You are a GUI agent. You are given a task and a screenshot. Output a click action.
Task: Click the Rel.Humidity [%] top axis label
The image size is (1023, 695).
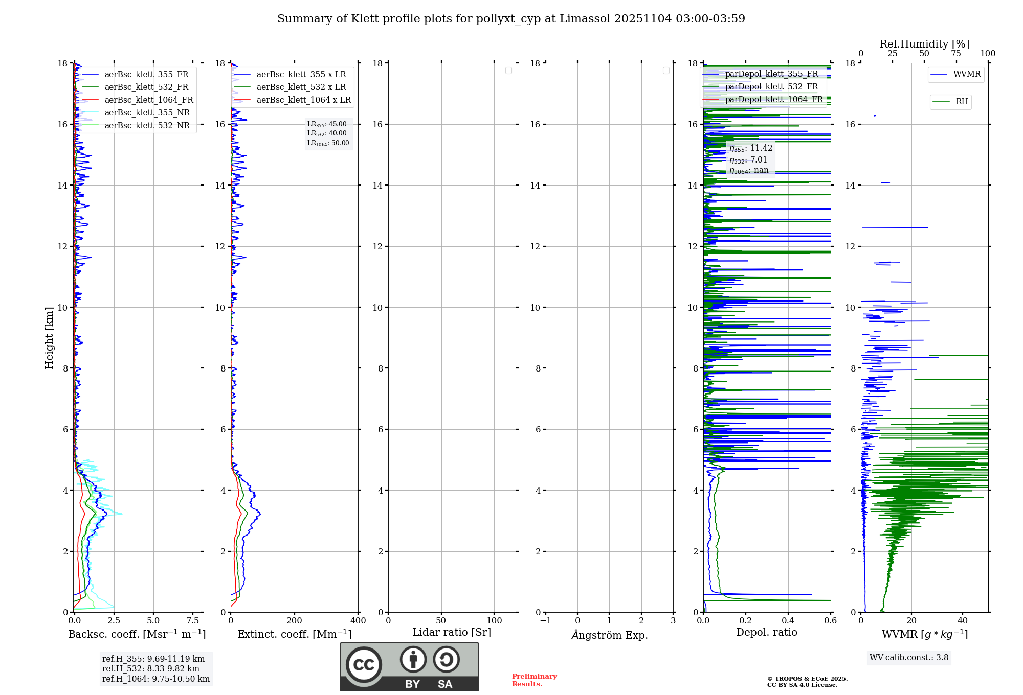pyautogui.click(x=924, y=44)
